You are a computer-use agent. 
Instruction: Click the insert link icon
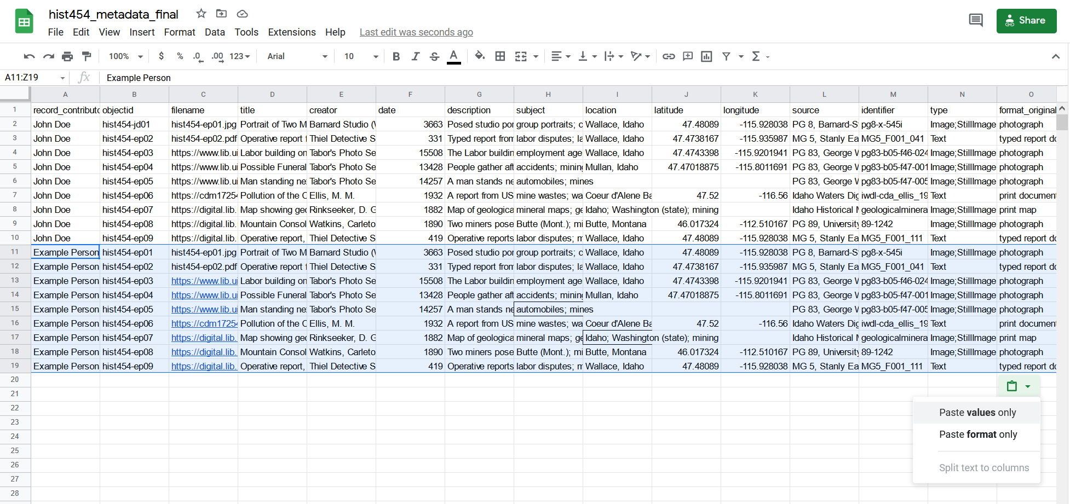point(669,56)
